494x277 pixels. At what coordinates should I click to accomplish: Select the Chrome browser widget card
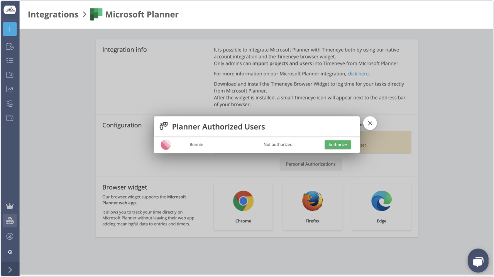pos(243,207)
